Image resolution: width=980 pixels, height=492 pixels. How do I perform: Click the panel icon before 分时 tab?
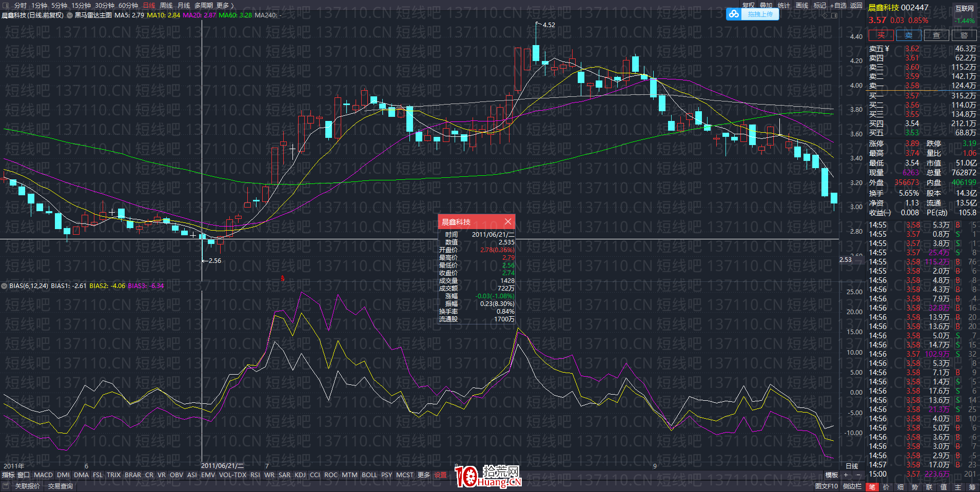[x=6, y=6]
